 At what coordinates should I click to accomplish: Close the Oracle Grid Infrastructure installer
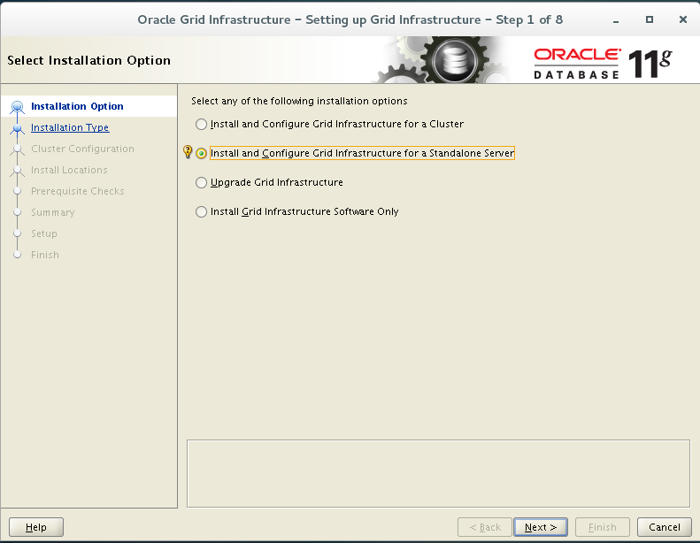[682, 19]
